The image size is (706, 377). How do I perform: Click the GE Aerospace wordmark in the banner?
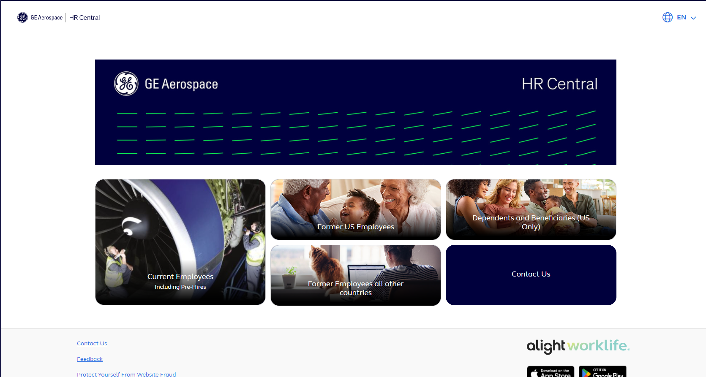(181, 84)
